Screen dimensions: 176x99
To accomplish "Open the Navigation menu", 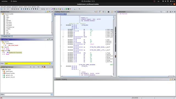I will tap(15, 7).
